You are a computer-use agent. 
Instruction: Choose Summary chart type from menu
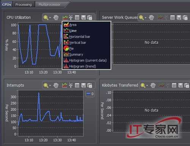tap(87, 54)
